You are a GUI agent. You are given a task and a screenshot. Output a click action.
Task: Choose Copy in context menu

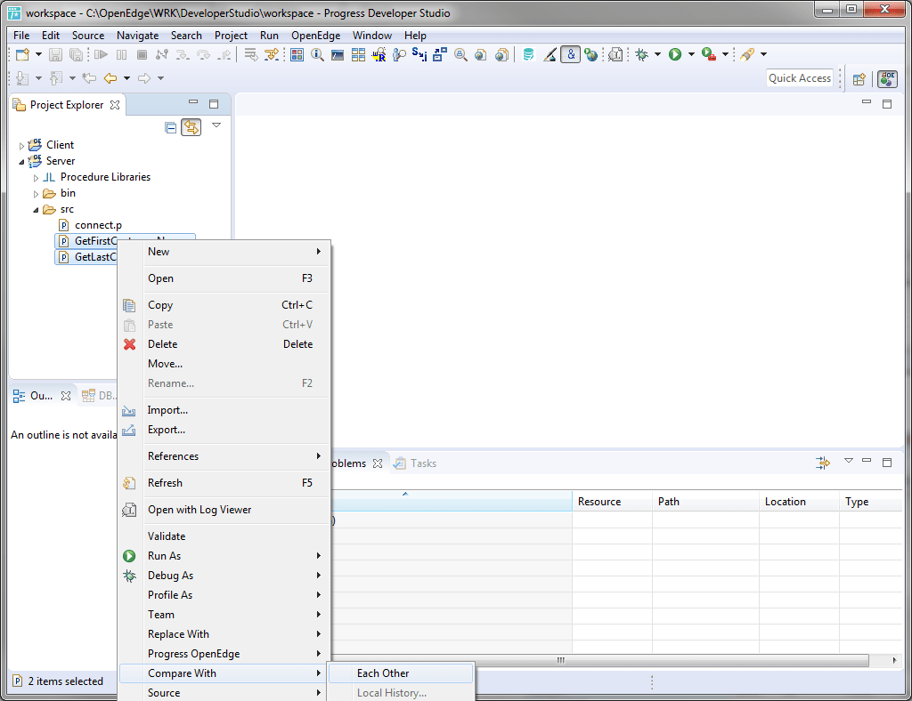pyautogui.click(x=224, y=305)
